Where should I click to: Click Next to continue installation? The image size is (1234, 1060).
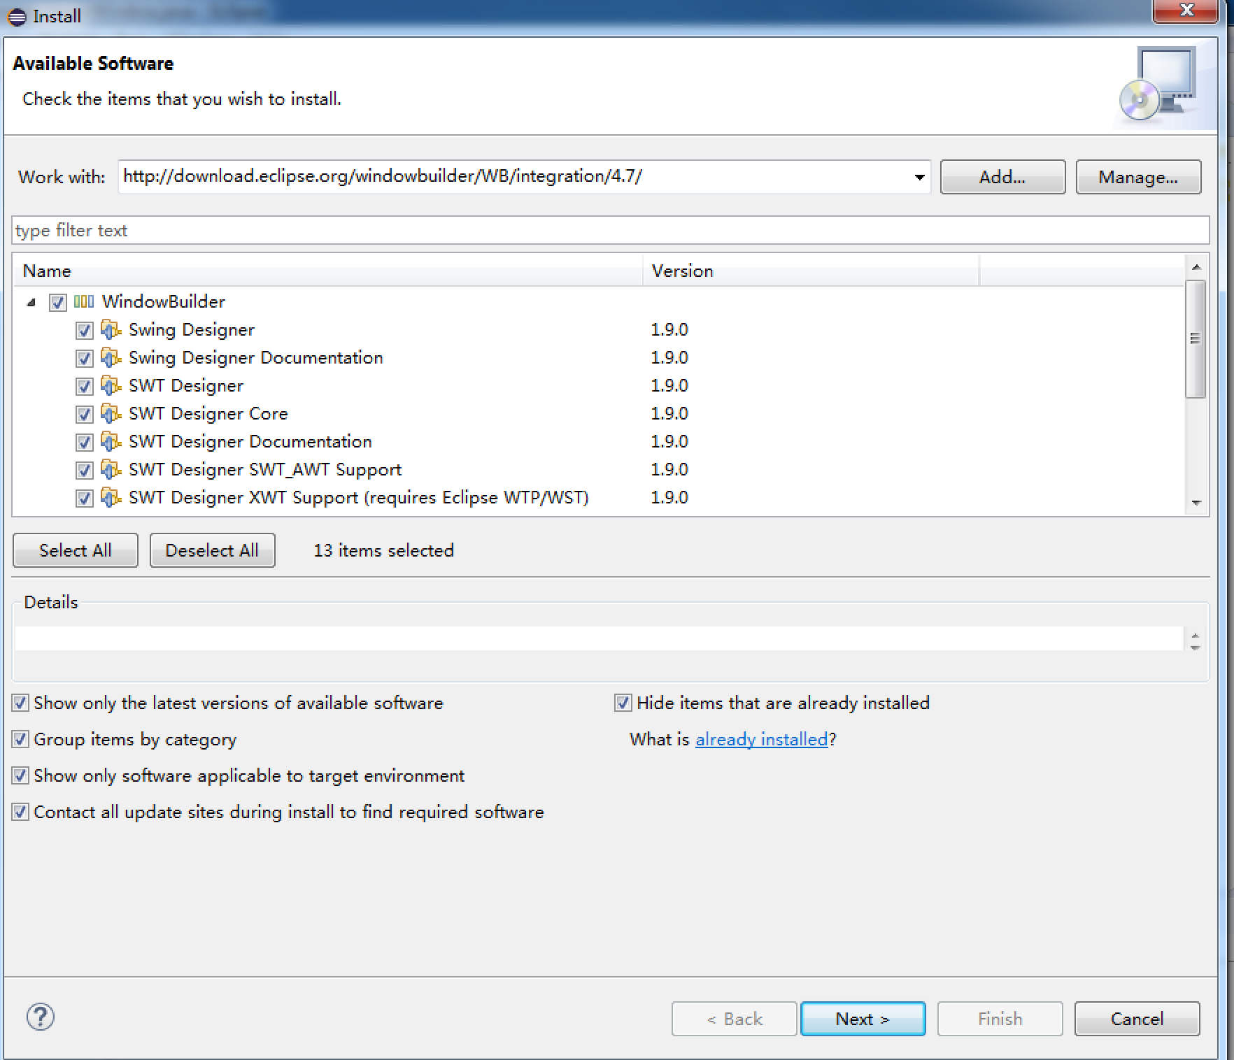click(863, 1019)
